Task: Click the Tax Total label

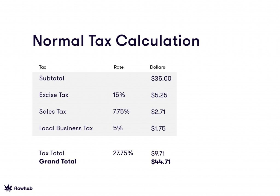Action: tap(52, 153)
